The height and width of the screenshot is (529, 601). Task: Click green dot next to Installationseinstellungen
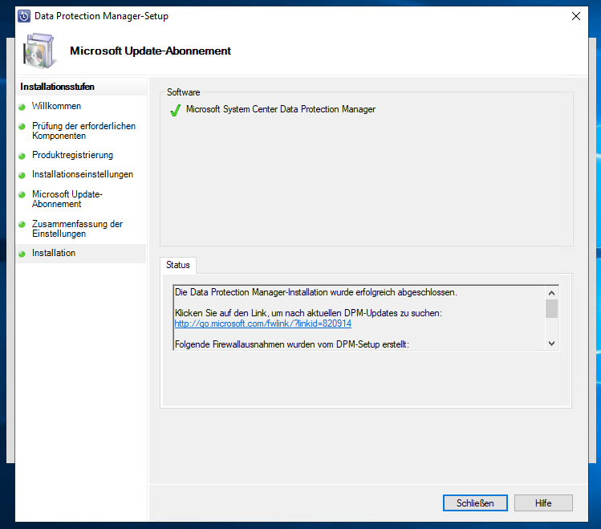point(22,175)
